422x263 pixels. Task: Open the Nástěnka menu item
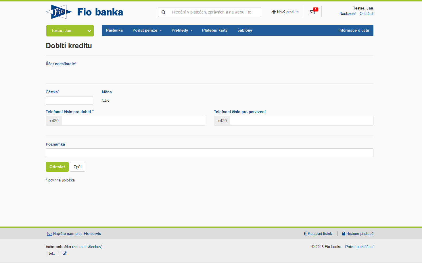[114, 30]
